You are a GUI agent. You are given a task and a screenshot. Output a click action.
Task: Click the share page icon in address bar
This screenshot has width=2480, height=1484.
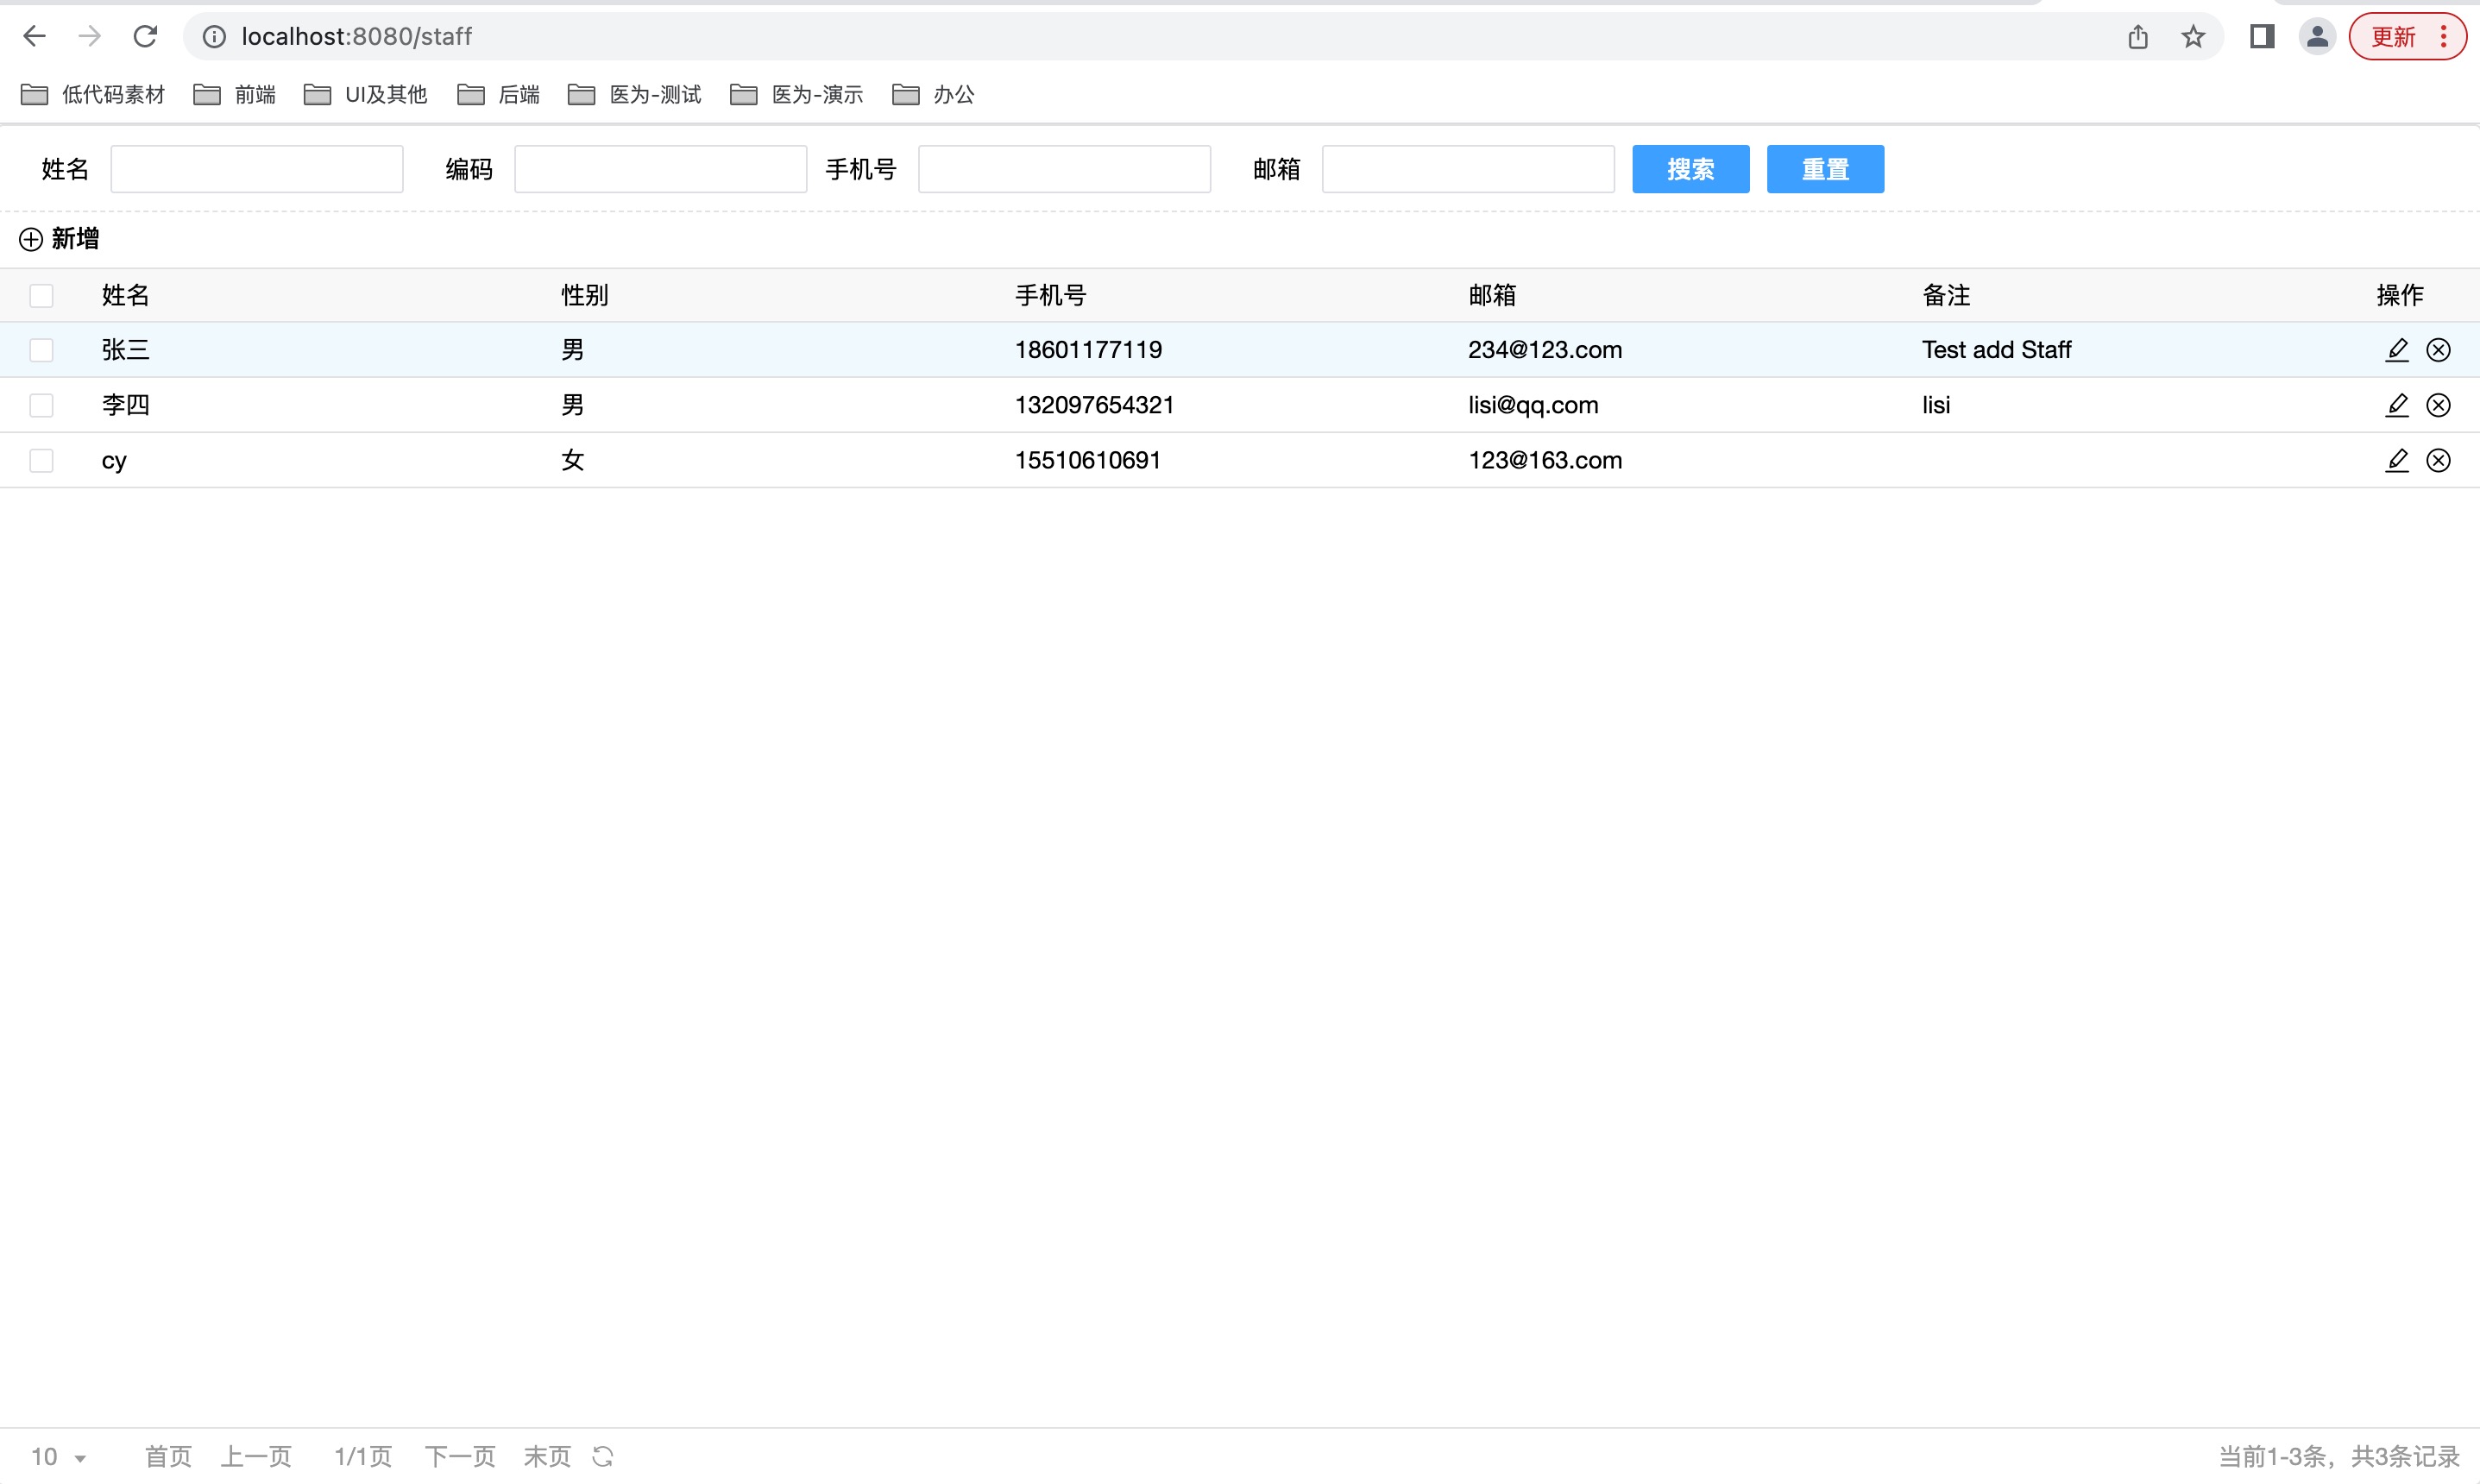pyautogui.click(x=2138, y=37)
